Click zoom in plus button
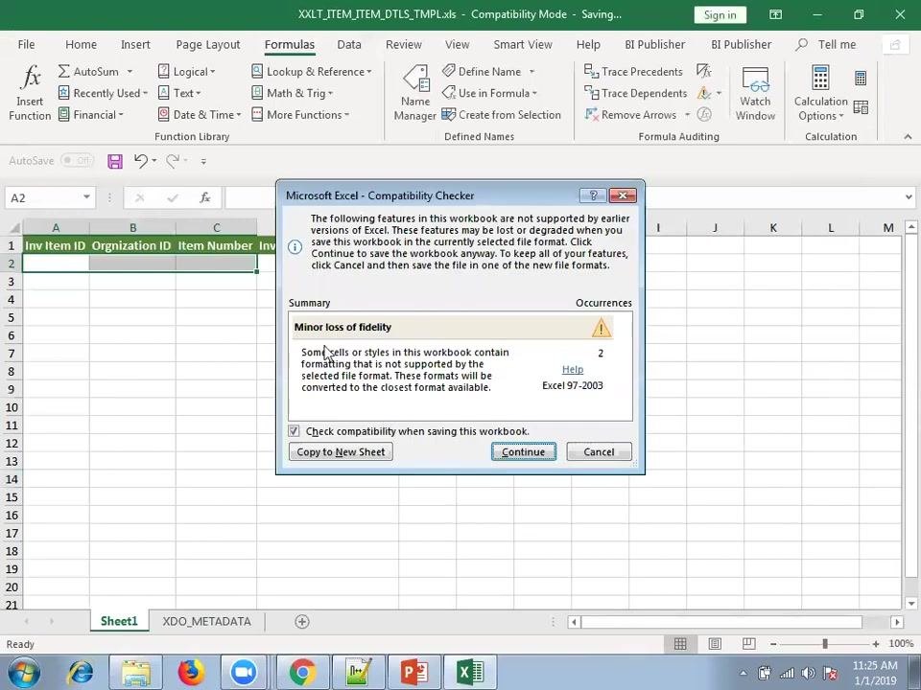This screenshot has width=921, height=690. pyautogui.click(x=875, y=644)
